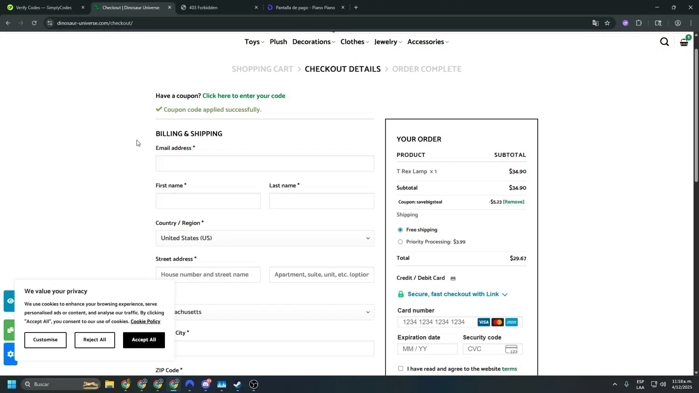Remove the savebigsteal coupon
Image resolution: width=699 pixels, height=393 pixels.
514,202
